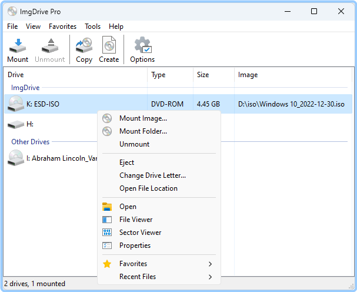This screenshot has height=292, width=357.
Task: Expand the Recent Files submenu arrow
Action: 210,277
